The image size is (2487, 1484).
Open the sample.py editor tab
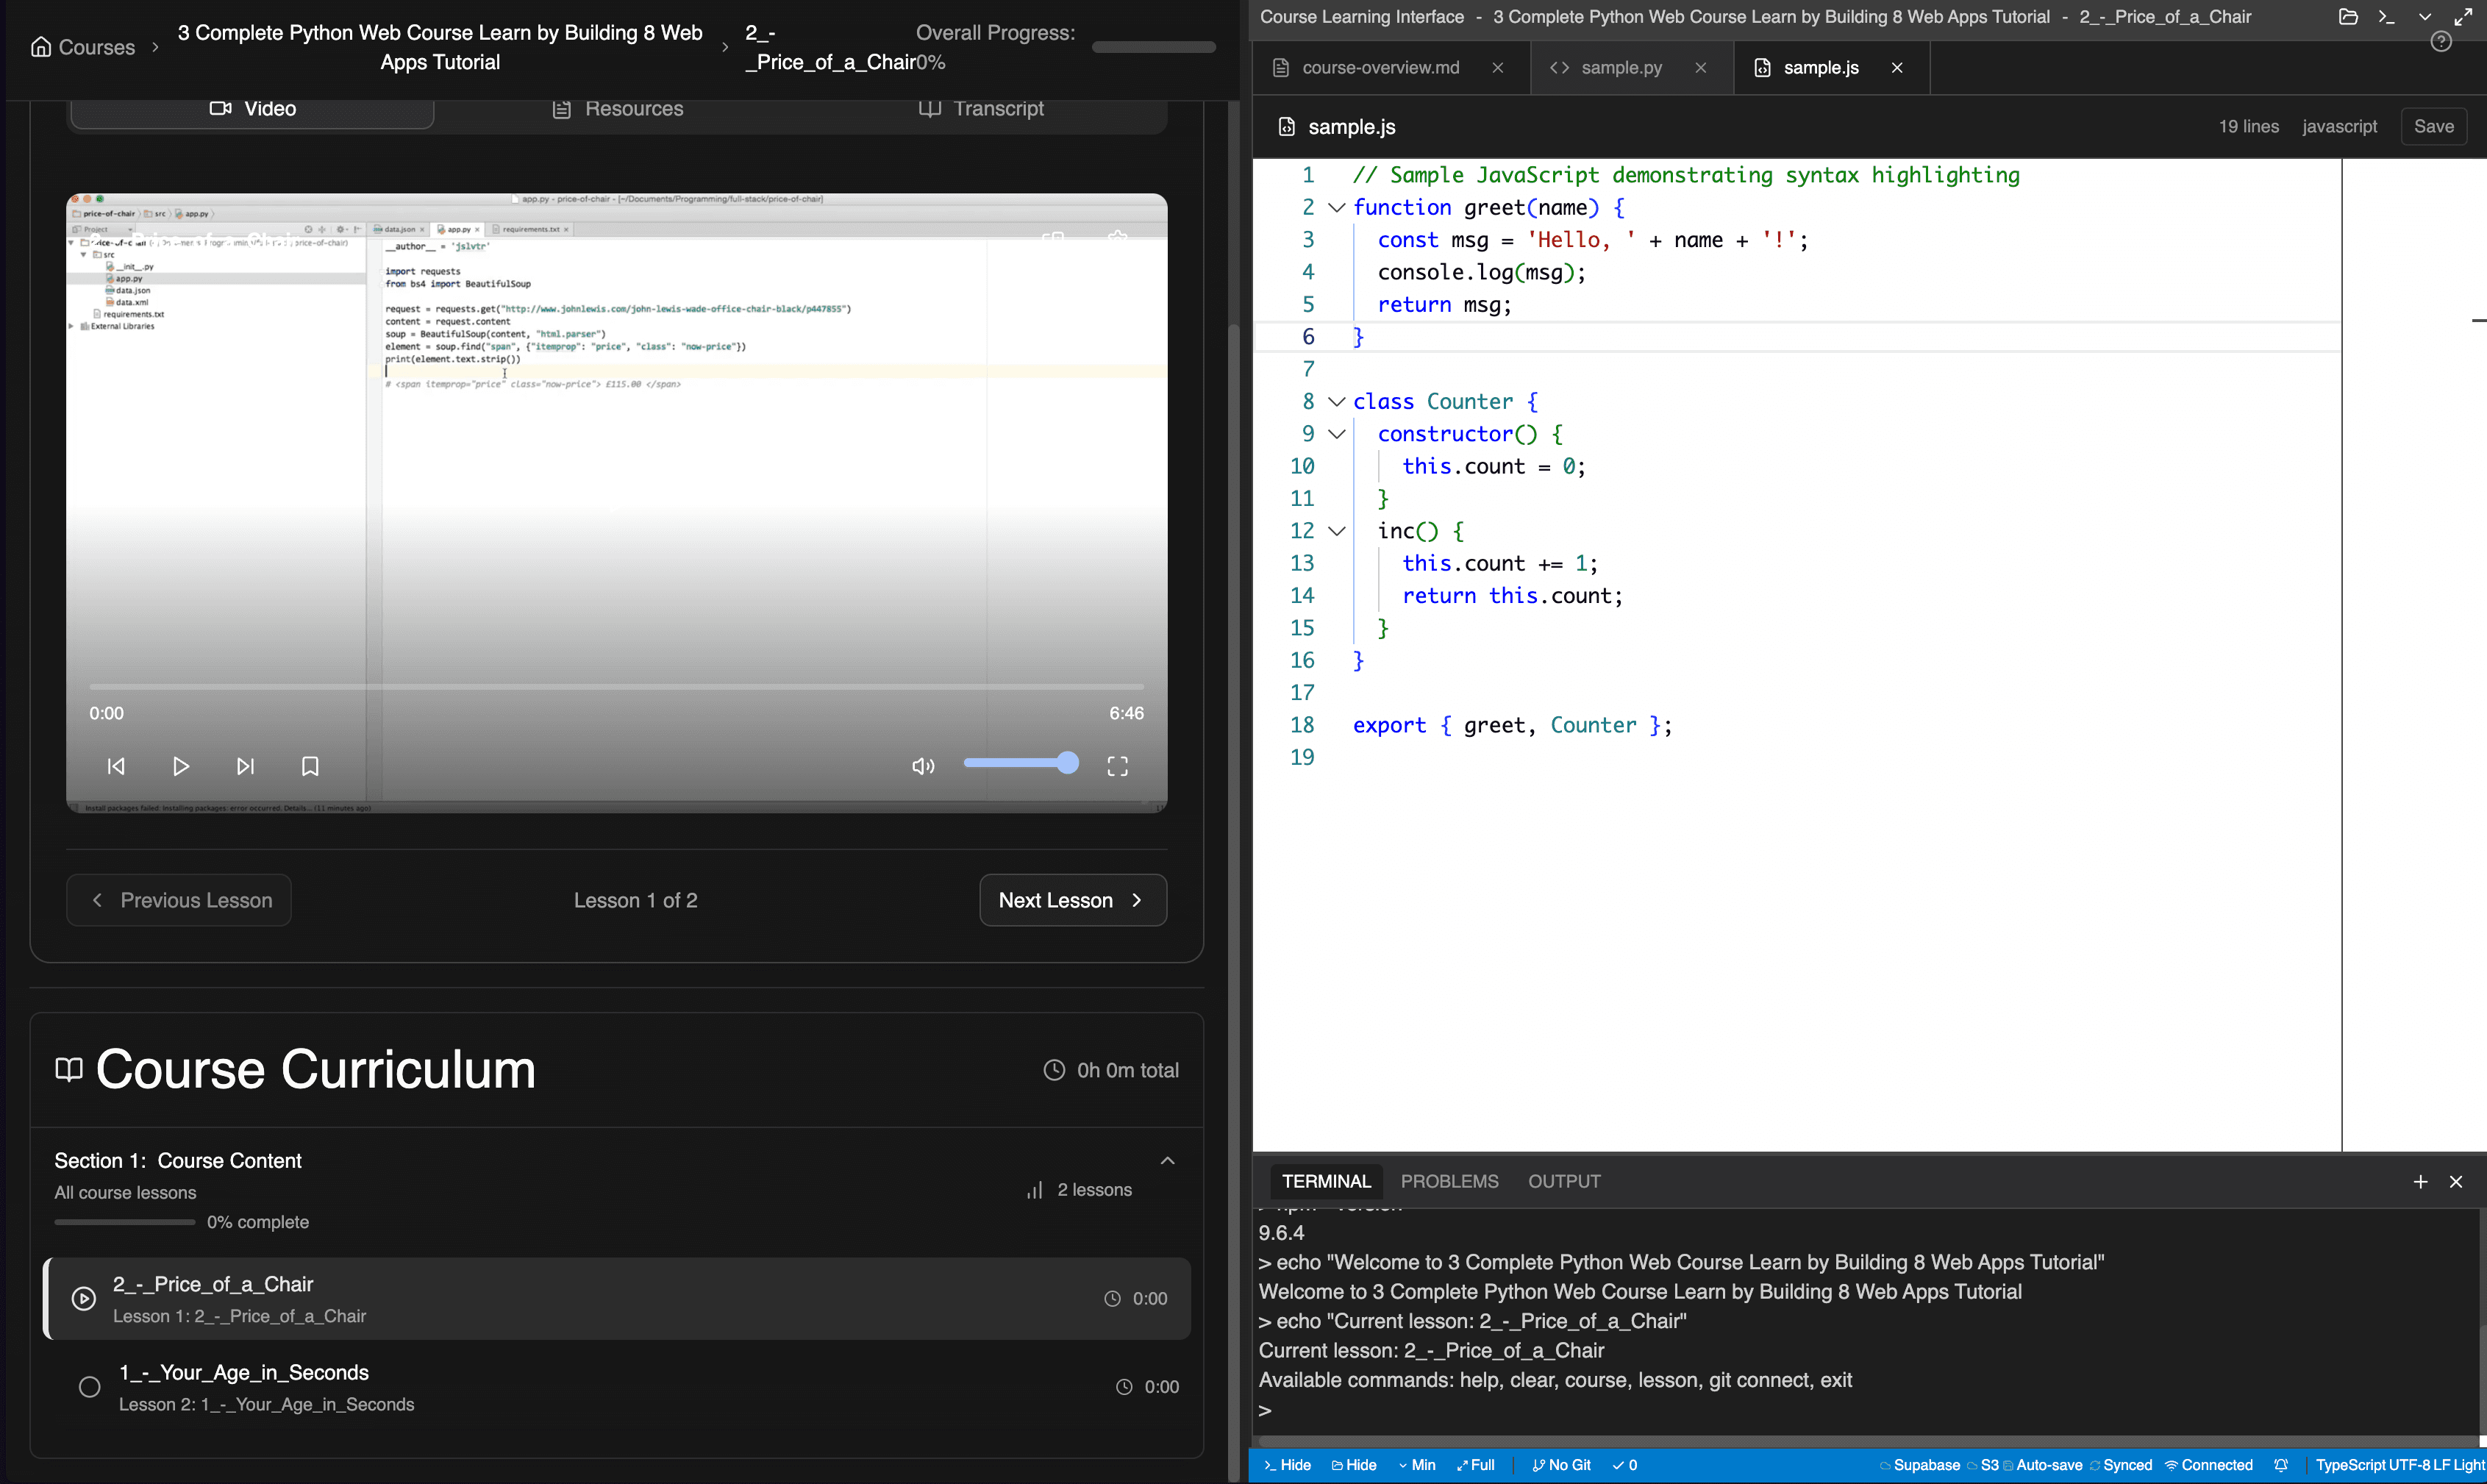click(1620, 68)
